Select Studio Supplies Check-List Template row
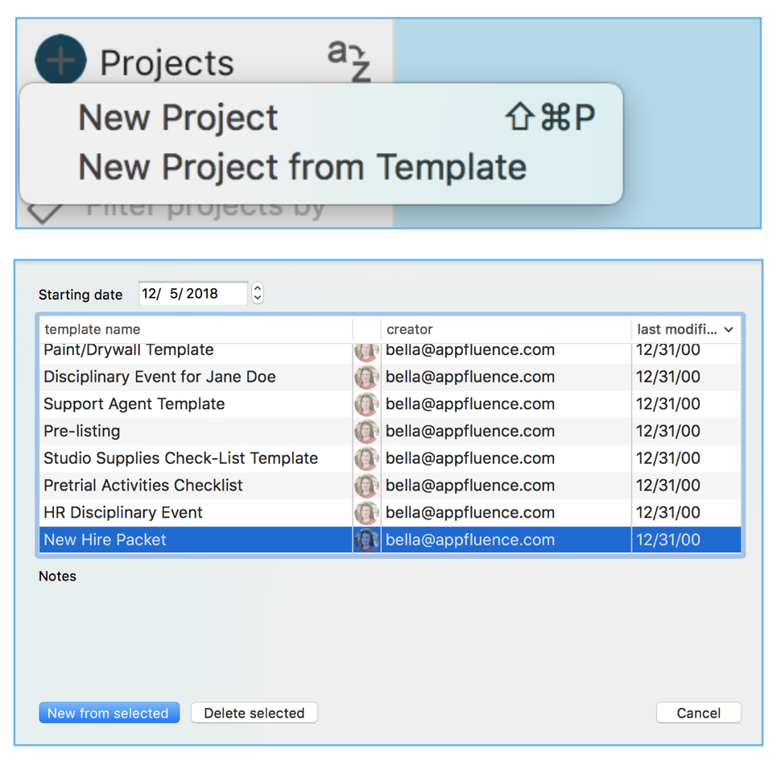The image size is (781, 765). pyautogui.click(x=180, y=458)
